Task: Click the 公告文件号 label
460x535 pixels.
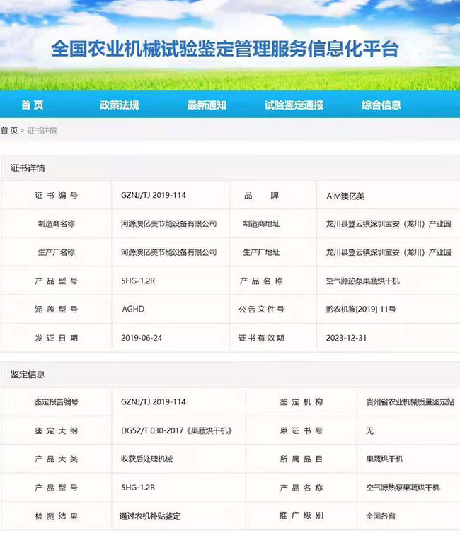Action: pos(261,309)
